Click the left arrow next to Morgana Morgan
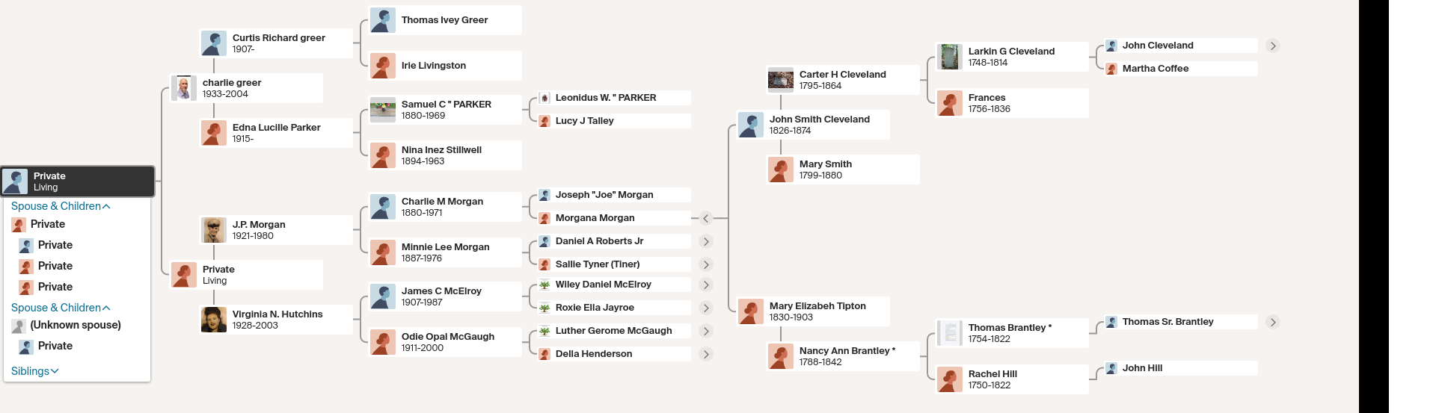Screen dimensions: 1436x413 (x=705, y=218)
